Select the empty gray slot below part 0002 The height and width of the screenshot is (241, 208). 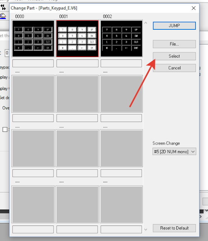(121, 94)
